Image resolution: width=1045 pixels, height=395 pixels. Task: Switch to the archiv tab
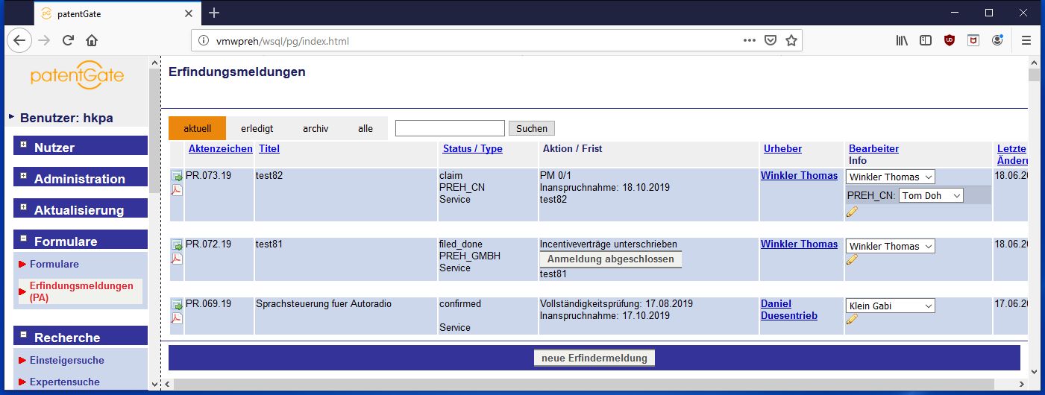[x=316, y=128]
